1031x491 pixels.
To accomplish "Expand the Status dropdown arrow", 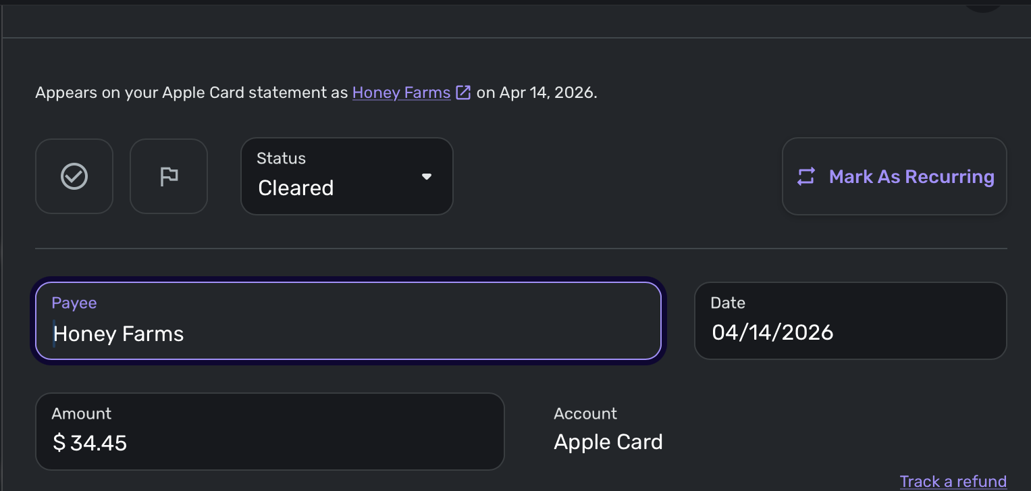I will click(x=426, y=176).
